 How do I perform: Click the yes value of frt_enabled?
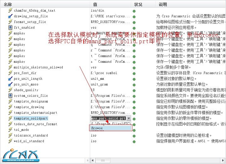click(94, 27)
